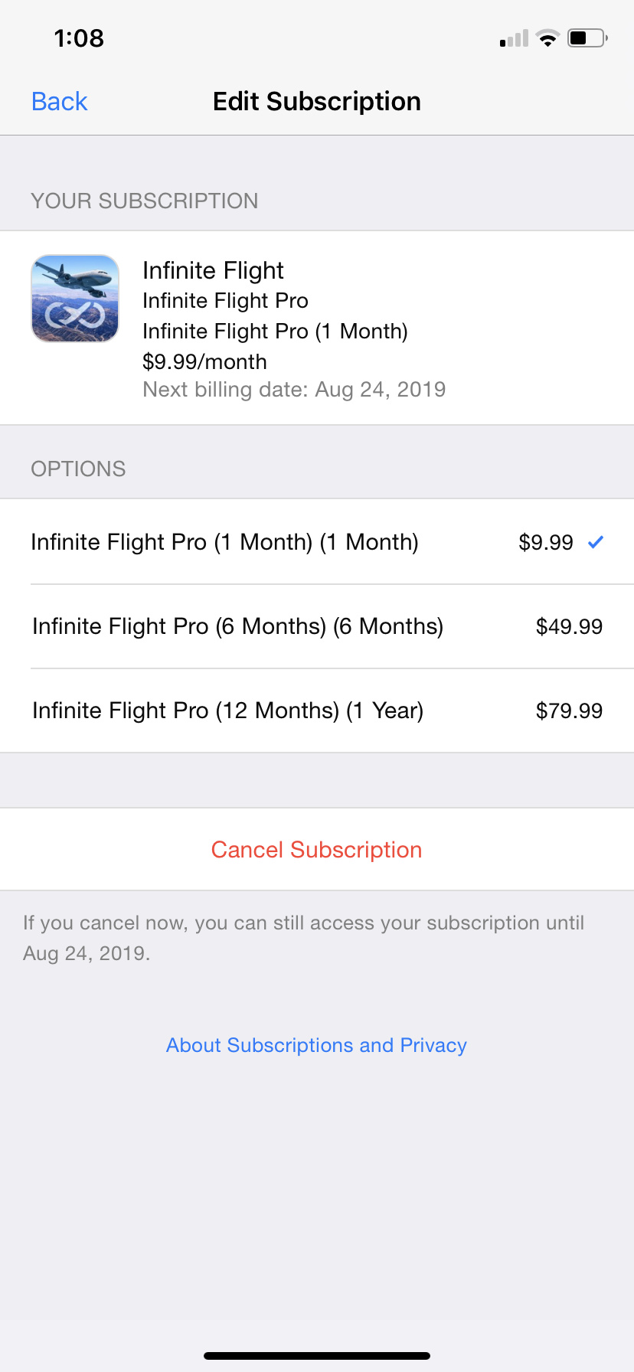Tap the OPTIONS section header
The height and width of the screenshot is (1372, 634).
78,469
